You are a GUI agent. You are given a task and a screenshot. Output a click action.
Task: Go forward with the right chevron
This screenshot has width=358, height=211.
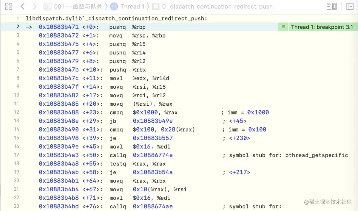(x=35, y=6)
